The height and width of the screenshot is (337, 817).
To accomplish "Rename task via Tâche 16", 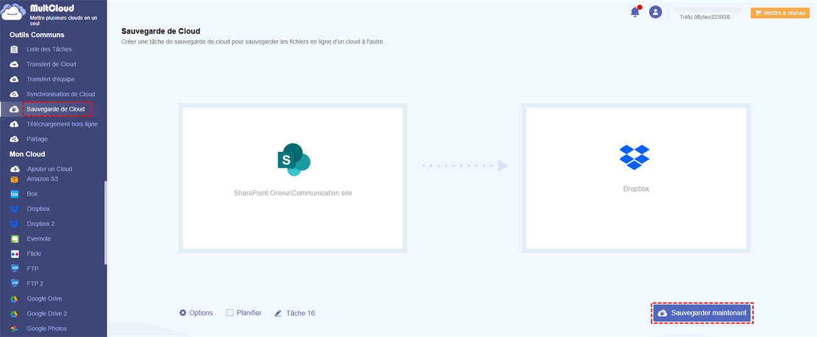I will pyautogui.click(x=300, y=313).
